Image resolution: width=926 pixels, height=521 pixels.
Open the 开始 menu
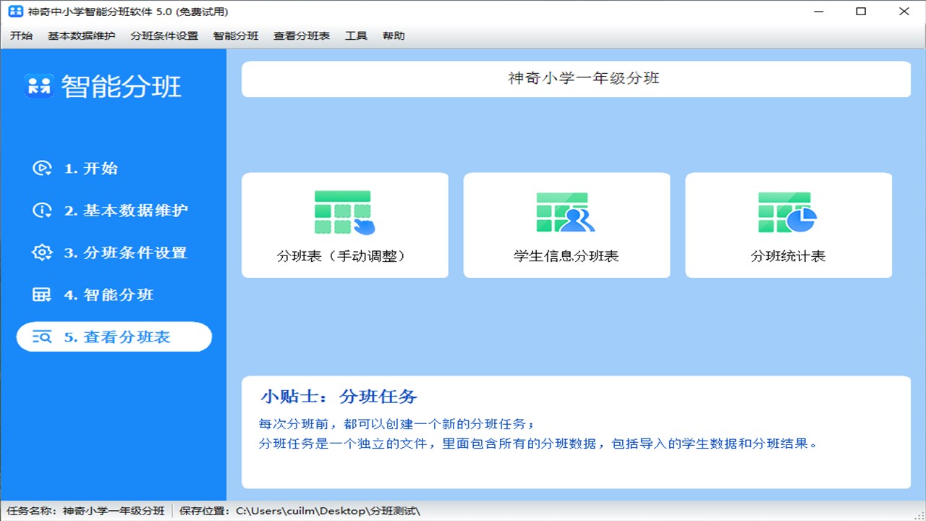[20, 35]
